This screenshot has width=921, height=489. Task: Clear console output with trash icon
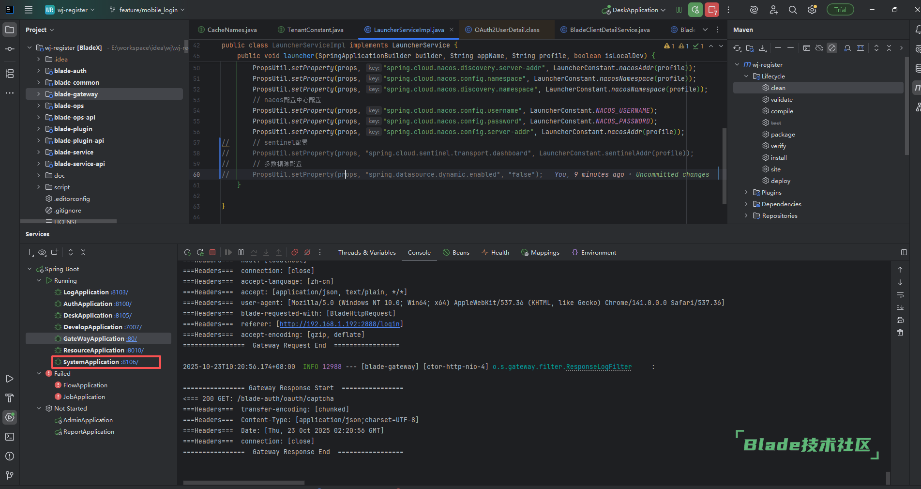(x=900, y=333)
